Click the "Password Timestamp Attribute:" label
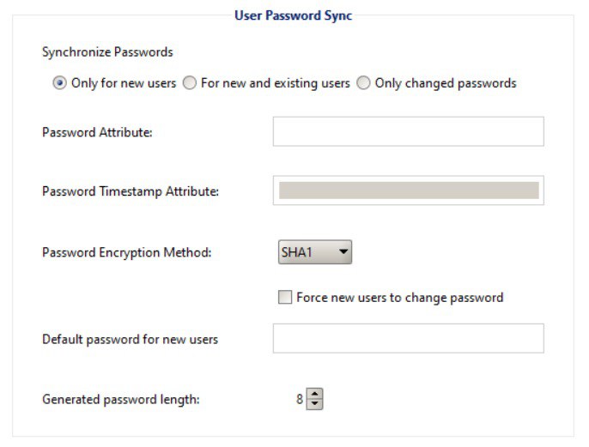 (131, 191)
